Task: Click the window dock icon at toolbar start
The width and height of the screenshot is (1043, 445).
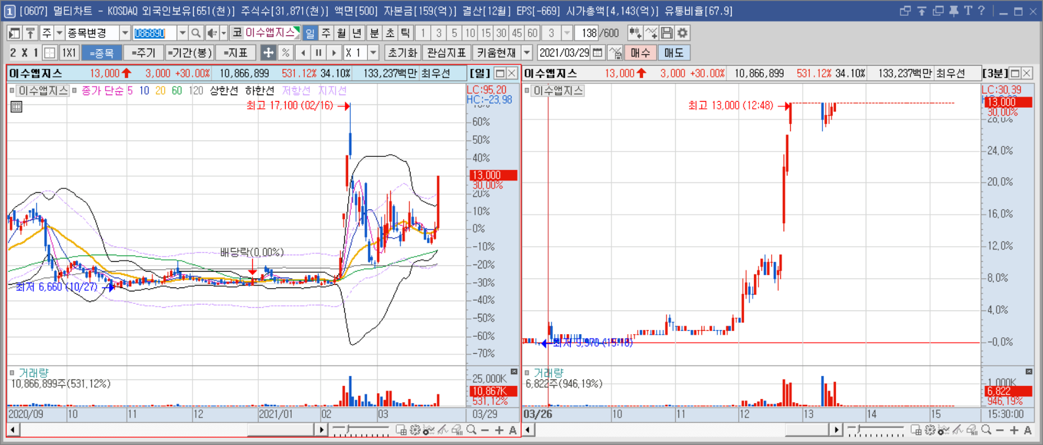Action: 14,33
